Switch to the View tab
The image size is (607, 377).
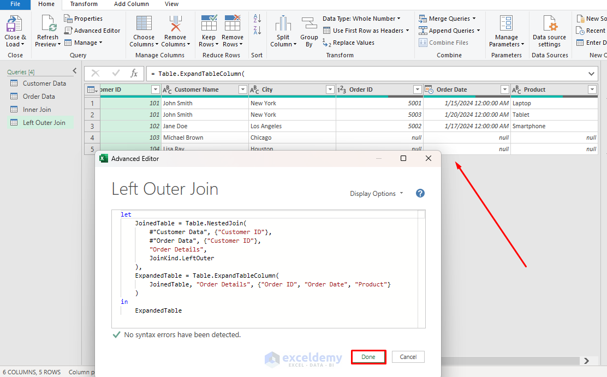pos(171,4)
